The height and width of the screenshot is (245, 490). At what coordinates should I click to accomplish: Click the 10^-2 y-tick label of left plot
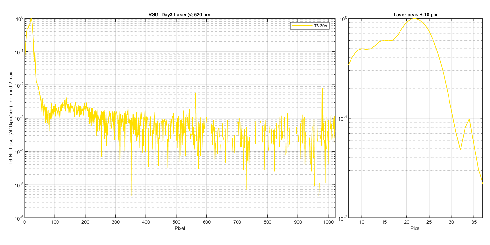click(x=19, y=85)
